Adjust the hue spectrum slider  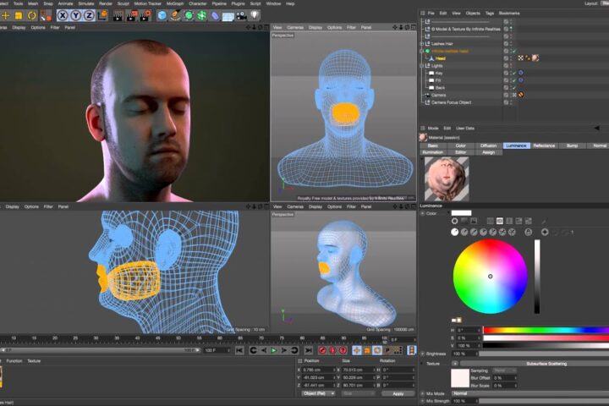(x=546, y=330)
